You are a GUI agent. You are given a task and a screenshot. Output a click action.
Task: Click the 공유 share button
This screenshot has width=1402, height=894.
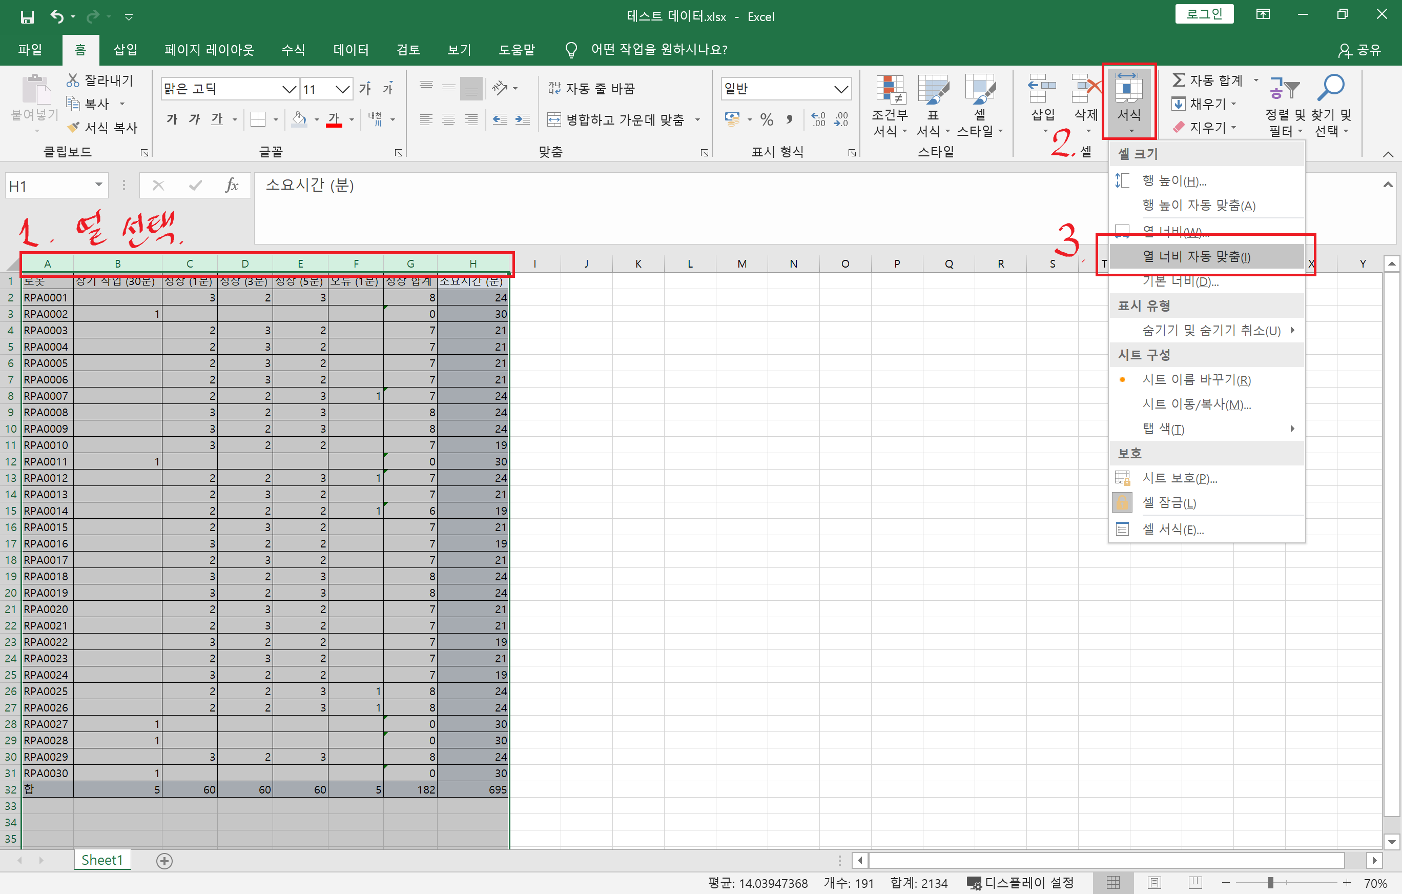1360,50
